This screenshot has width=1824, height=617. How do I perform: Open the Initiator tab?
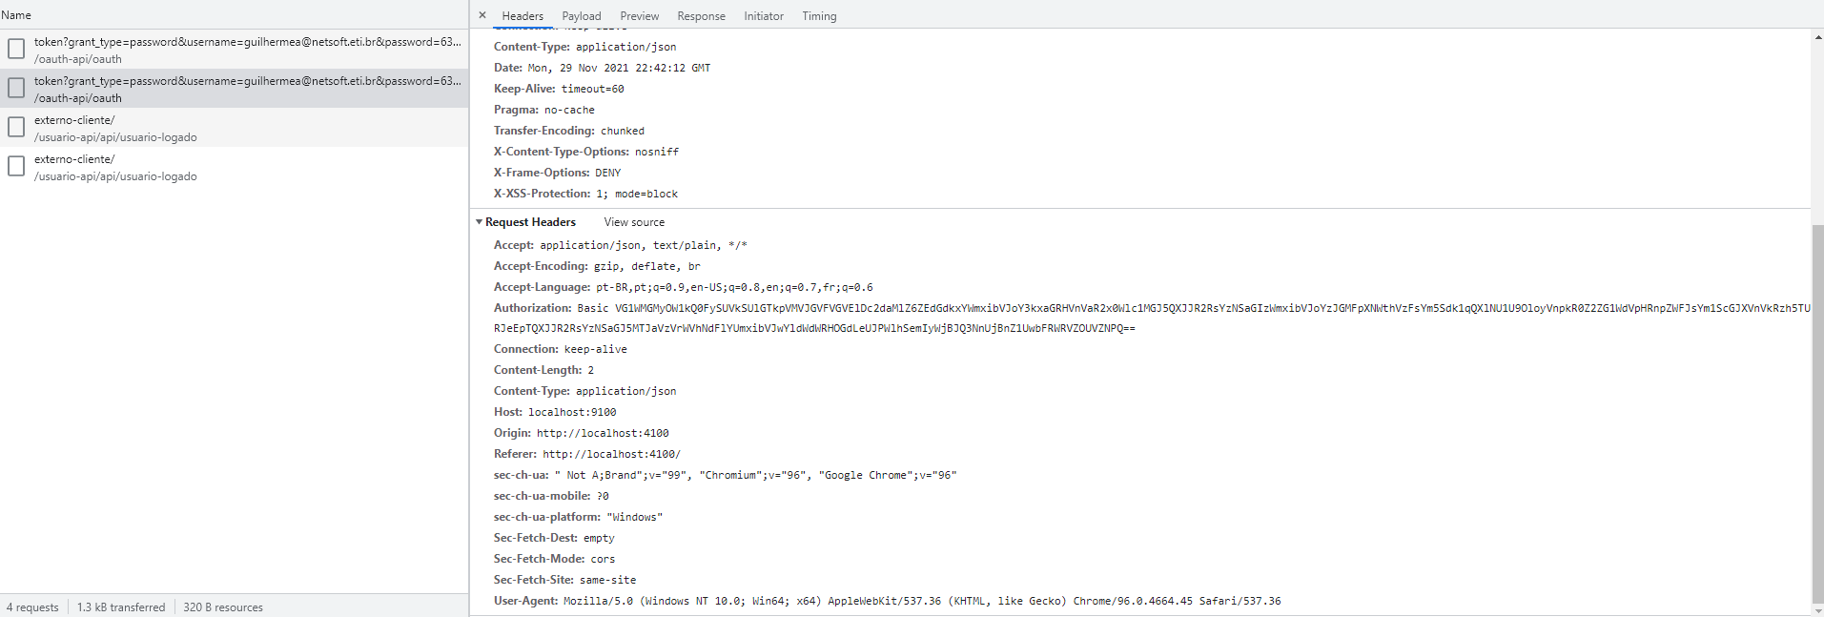764,16
